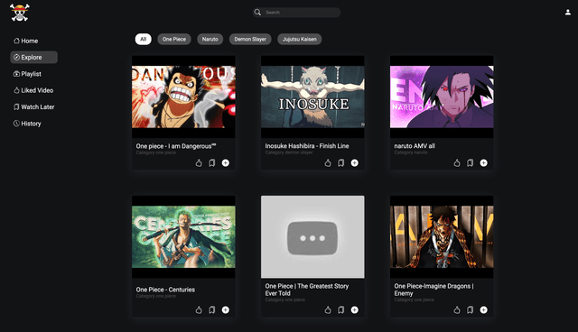Filter by Jujutsu Kaisen category chip

[x=299, y=39]
